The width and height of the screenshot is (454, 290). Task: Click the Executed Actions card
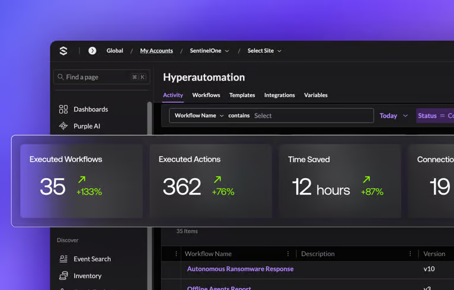[x=211, y=181]
